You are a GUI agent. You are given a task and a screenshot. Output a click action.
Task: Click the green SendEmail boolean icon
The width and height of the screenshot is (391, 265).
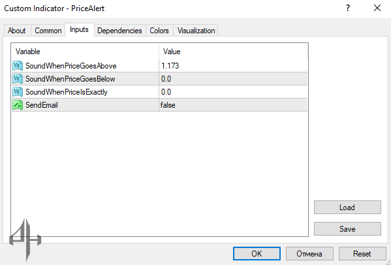[x=18, y=105]
